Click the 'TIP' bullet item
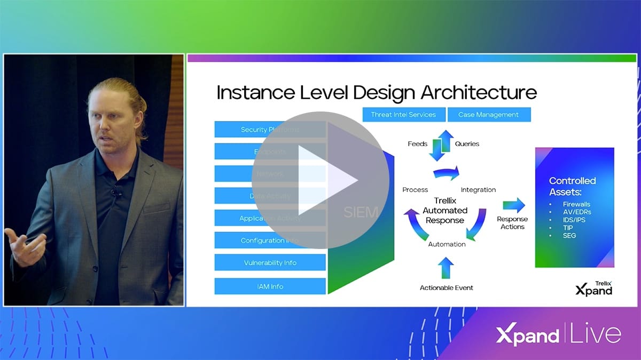This screenshot has width=641, height=360. click(x=568, y=228)
